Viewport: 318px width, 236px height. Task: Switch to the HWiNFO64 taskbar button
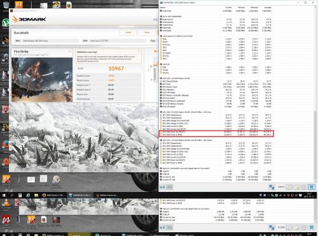coord(80,195)
